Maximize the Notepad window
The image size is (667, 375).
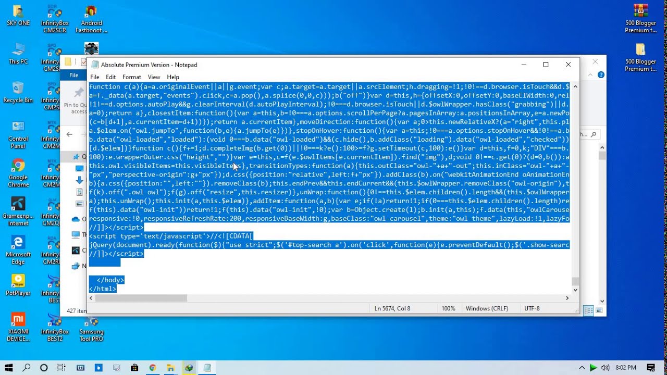tap(546, 65)
